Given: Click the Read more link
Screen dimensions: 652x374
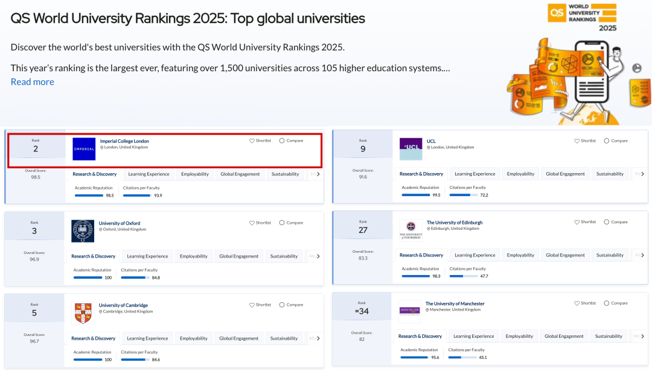Looking at the screenshot, I should pos(33,82).
